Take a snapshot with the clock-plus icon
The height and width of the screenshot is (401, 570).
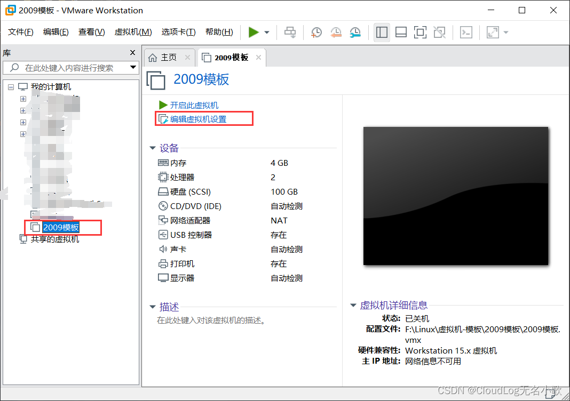click(x=316, y=33)
